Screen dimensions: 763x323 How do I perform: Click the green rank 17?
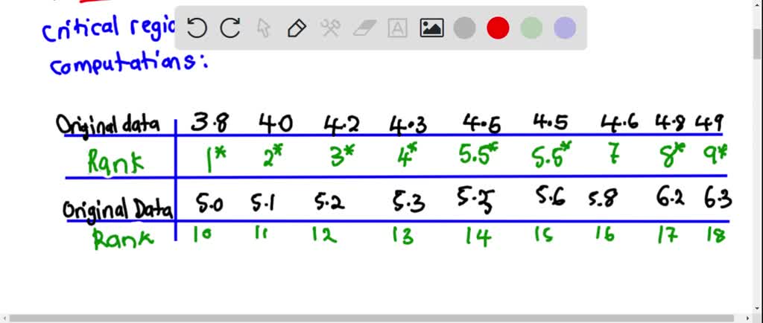(668, 235)
